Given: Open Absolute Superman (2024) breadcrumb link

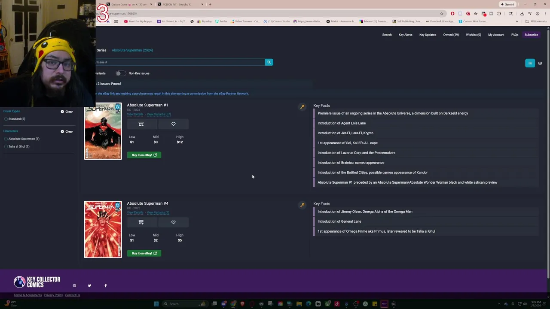Looking at the screenshot, I should tap(132, 50).
